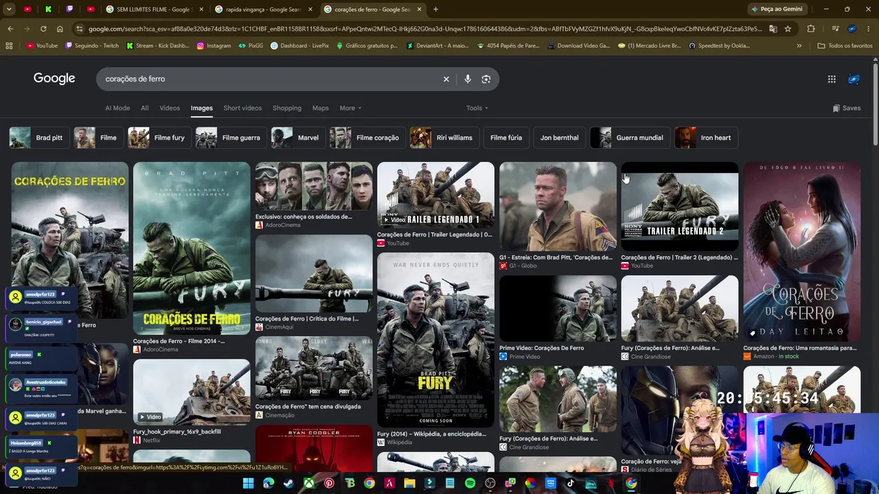Open TikTok from the taskbar
The image size is (879, 494).
tap(571, 483)
